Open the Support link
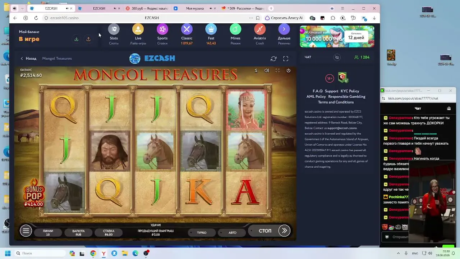 pos(331,91)
